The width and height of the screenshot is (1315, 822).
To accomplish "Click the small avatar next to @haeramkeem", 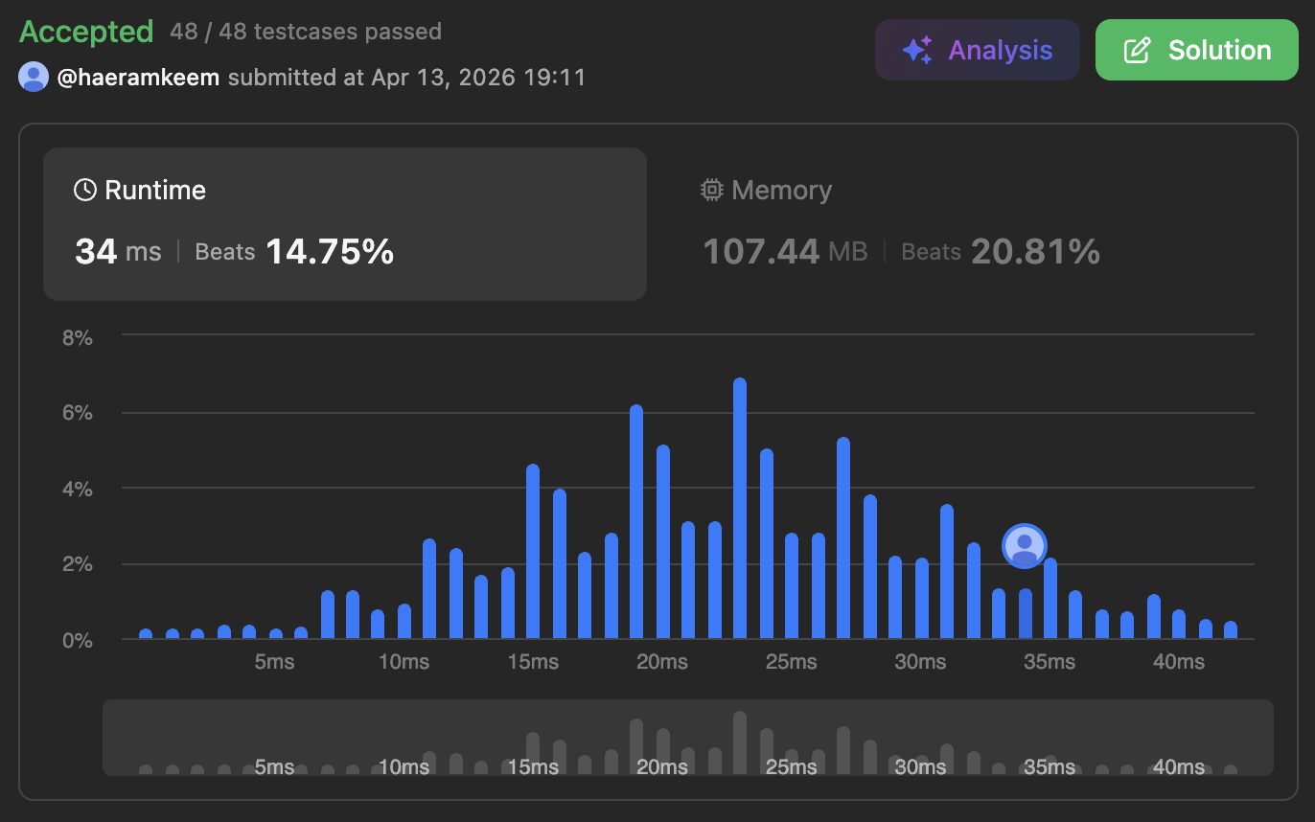I will 34,77.
